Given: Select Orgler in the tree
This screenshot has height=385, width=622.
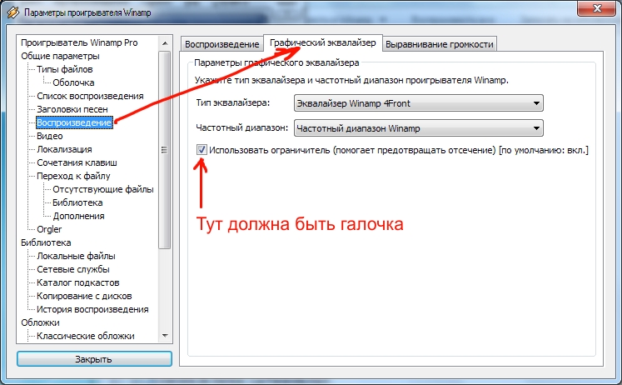Looking at the screenshot, I should (49, 229).
